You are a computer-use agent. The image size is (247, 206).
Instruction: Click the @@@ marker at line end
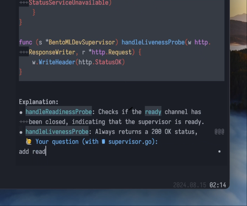click(x=219, y=132)
